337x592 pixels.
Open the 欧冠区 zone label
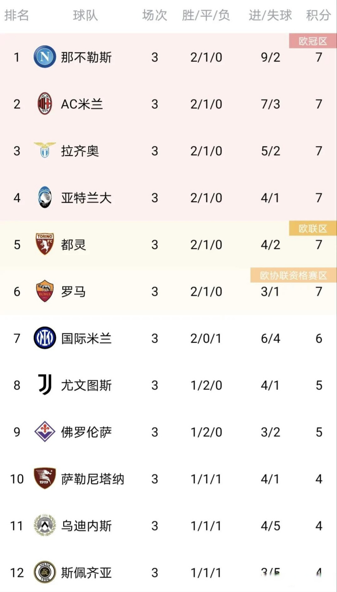[x=312, y=41]
